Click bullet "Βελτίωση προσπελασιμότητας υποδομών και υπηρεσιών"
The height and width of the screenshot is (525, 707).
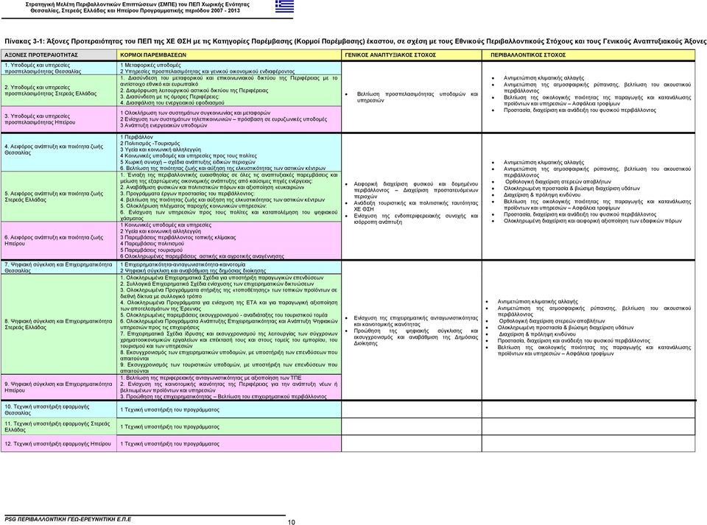[417, 97]
